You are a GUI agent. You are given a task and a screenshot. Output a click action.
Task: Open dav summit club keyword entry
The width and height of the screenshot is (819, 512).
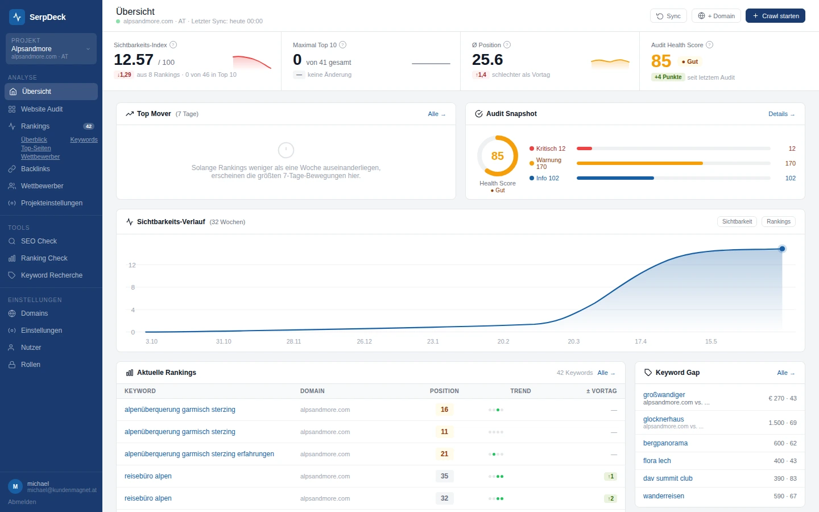tap(720, 478)
